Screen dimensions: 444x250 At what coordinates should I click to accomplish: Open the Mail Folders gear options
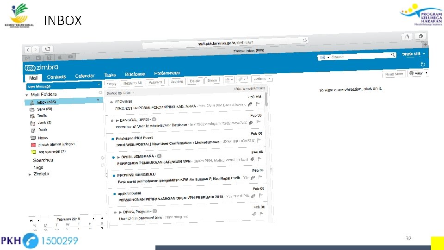[x=100, y=93]
